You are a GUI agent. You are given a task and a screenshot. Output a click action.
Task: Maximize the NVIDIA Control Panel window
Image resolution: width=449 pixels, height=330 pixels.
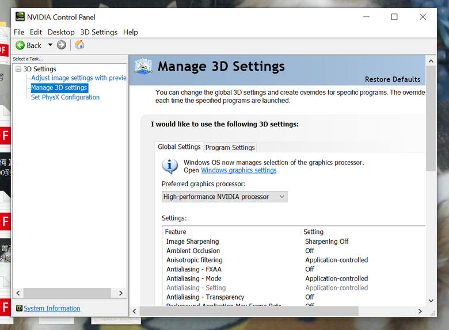394,17
